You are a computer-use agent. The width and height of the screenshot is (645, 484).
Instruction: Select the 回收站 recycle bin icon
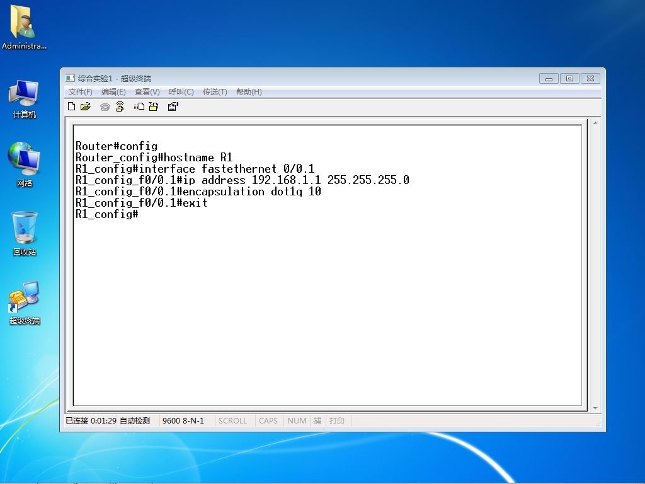[25, 233]
